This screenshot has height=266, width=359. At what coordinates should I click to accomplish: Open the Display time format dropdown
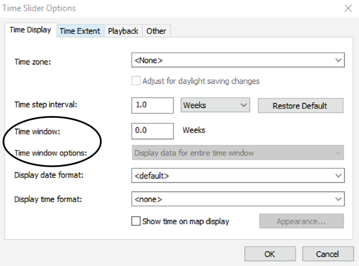(238, 198)
